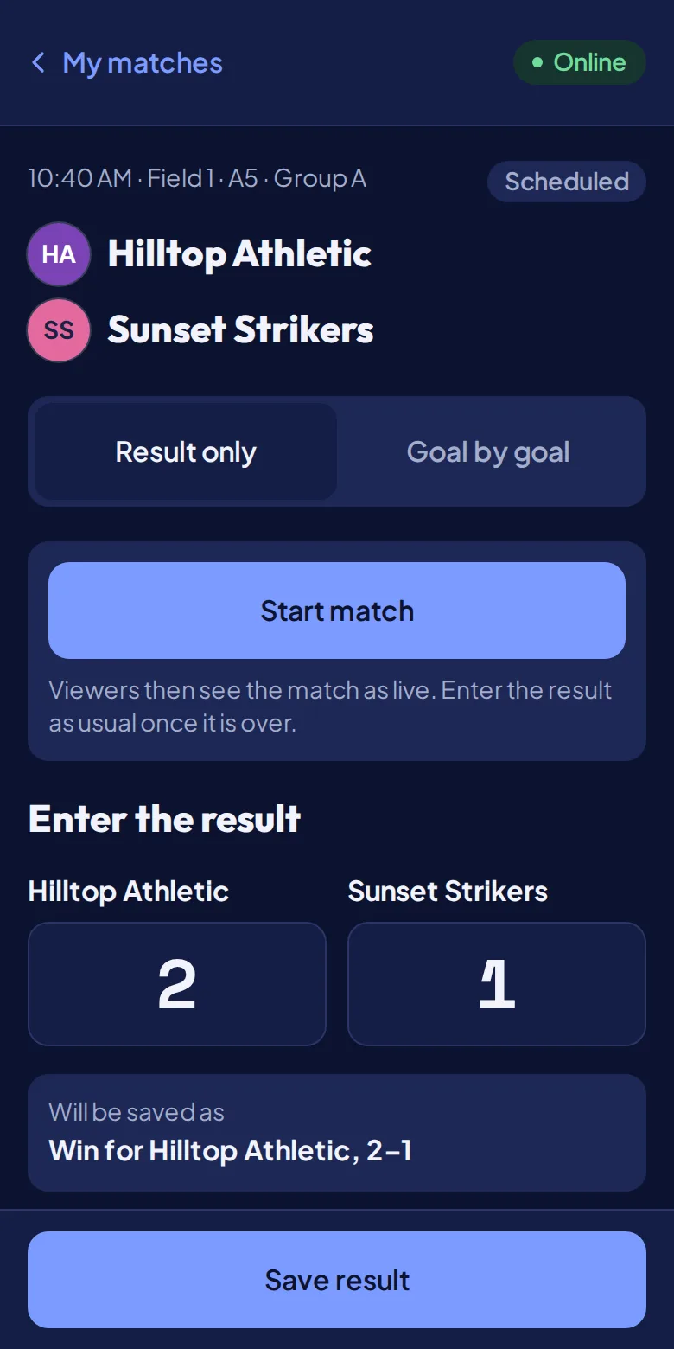
Task: Click the match time and field info
Action: point(197,179)
